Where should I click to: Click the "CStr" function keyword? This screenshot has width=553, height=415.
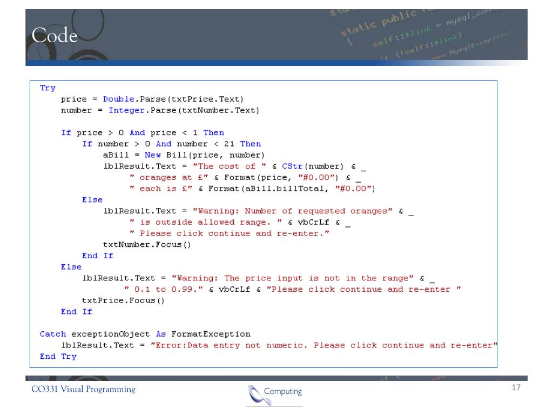(292, 166)
